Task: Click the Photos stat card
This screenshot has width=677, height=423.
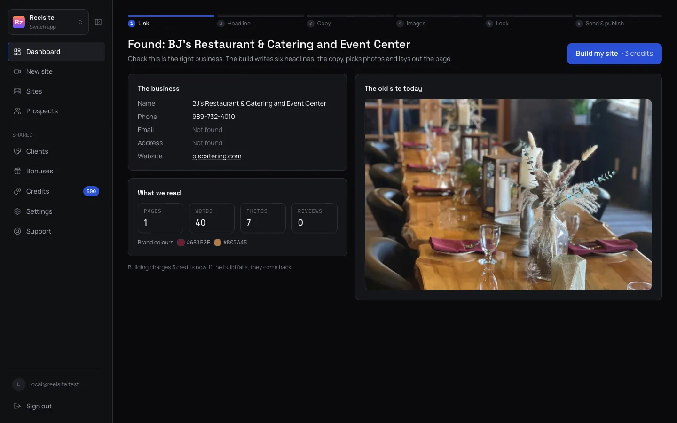Action: pos(263,218)
